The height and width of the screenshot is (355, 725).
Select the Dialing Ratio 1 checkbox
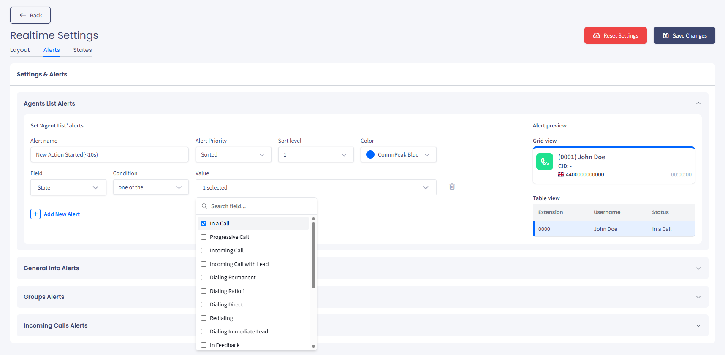204,291
